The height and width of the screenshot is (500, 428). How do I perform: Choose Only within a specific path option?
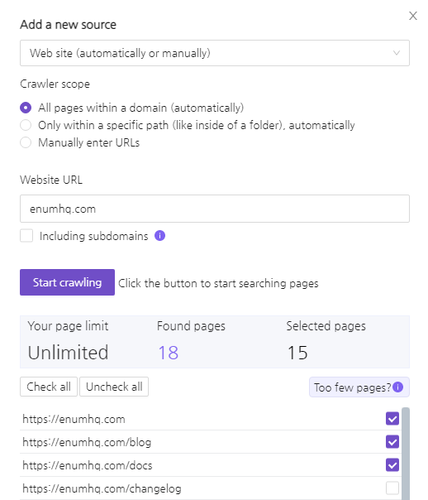click(26, 125)
